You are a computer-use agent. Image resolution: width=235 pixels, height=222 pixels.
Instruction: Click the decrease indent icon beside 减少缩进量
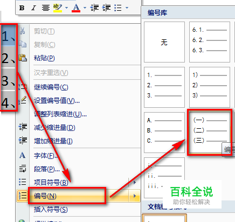[23, 127]
